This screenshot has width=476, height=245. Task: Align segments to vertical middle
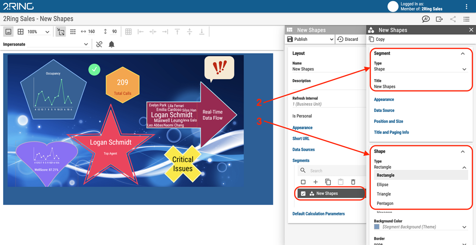tap(190, 31)
